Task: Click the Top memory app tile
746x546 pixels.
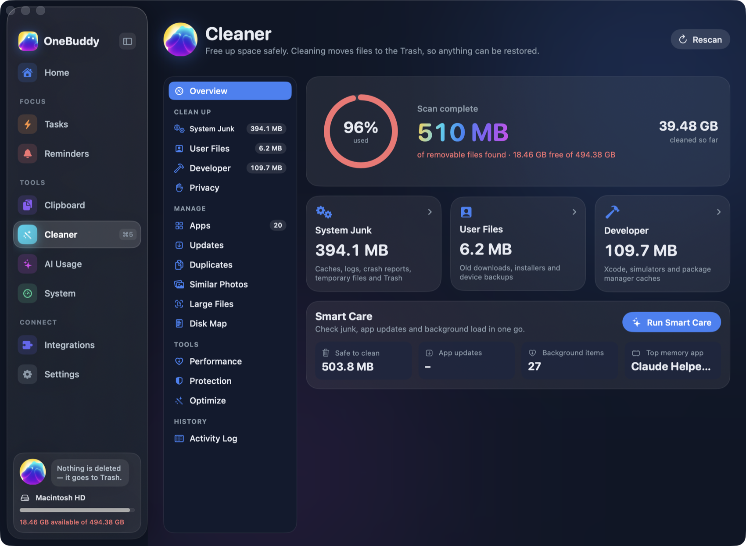Action: coord(673,360)
